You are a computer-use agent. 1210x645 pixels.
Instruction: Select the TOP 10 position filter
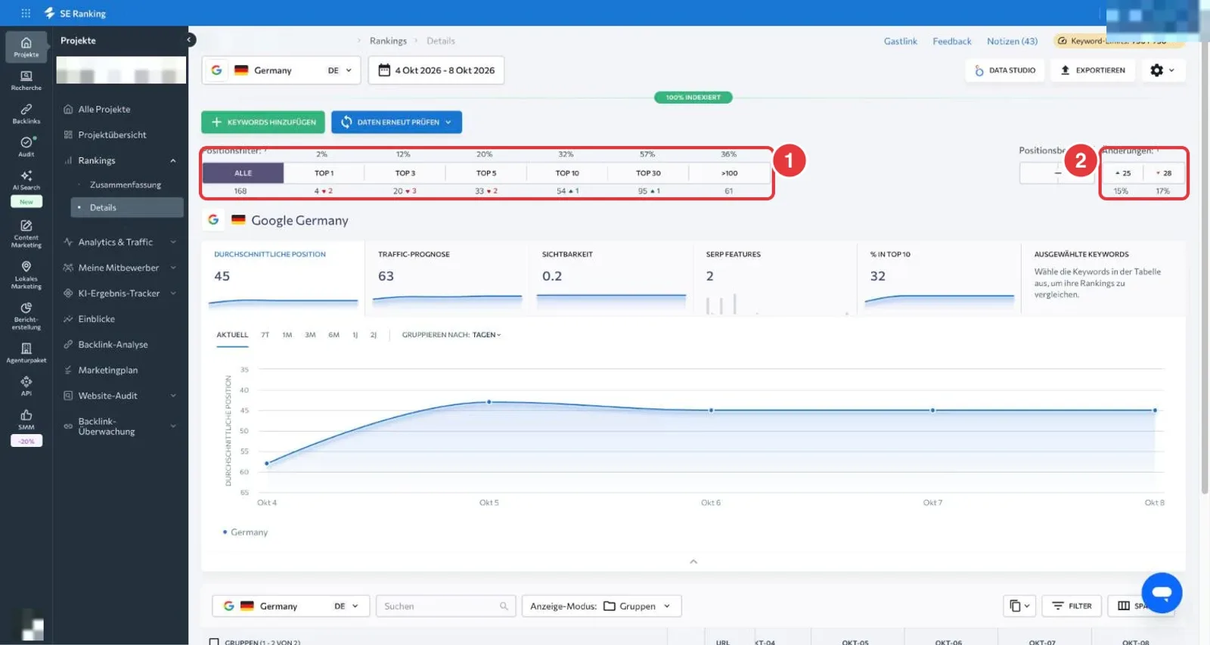click(567, 173)
